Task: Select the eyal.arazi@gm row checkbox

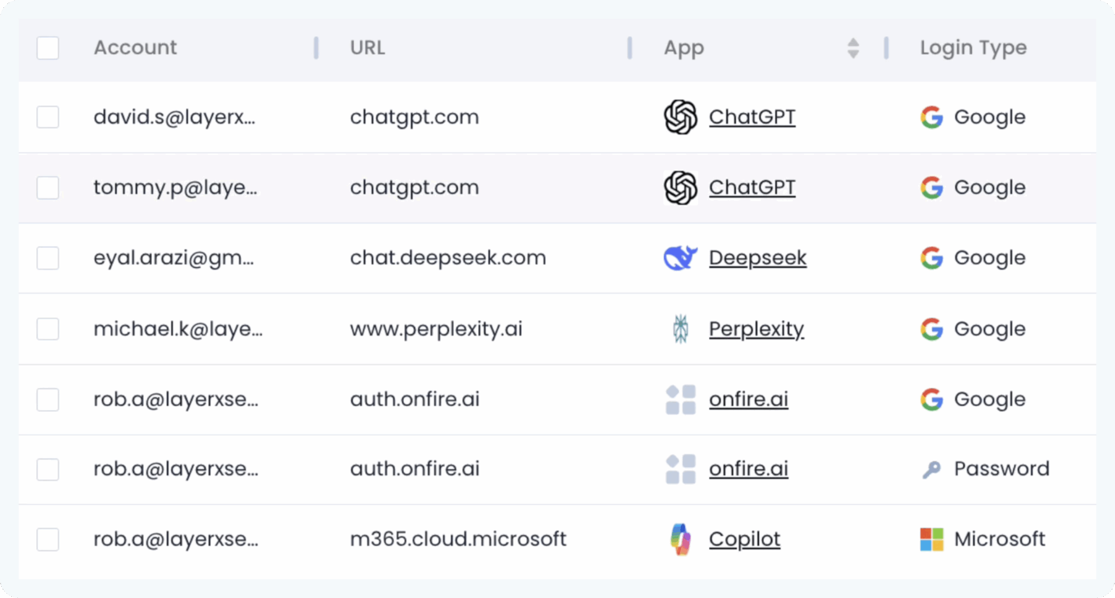Action: tap(48, 258)
